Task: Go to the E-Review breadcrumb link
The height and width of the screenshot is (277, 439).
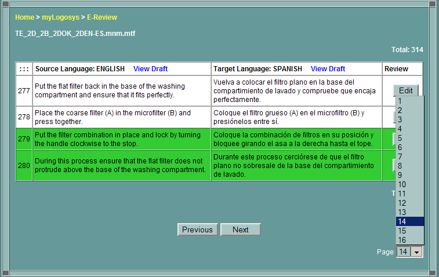Action: pyautogui.click(x=102, y=17)
